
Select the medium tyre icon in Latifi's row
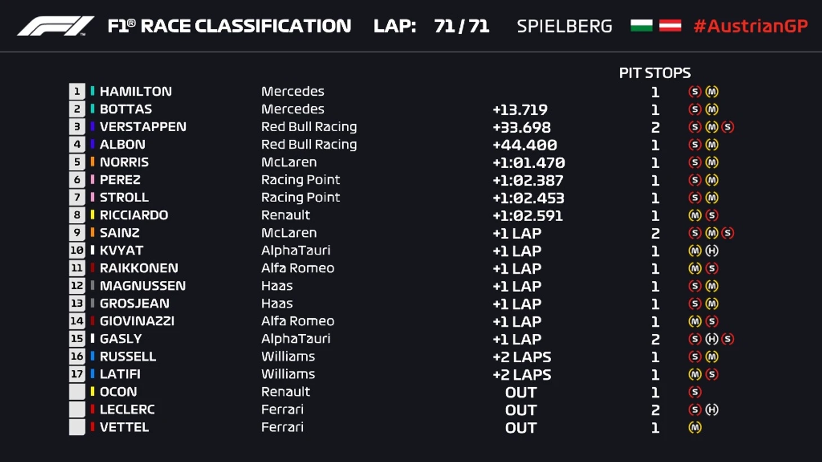tap(695, 375)
